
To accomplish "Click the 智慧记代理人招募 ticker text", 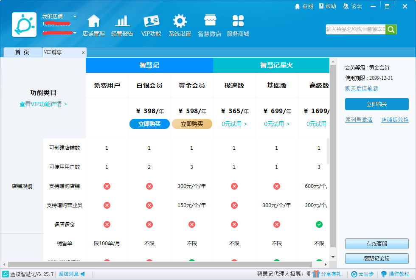I will 284,274.
